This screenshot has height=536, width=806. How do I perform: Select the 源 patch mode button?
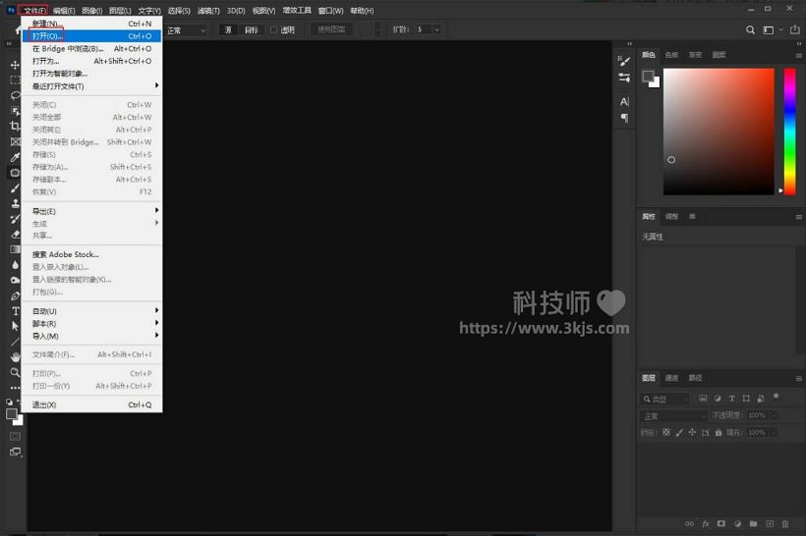[x=228, y=29]
